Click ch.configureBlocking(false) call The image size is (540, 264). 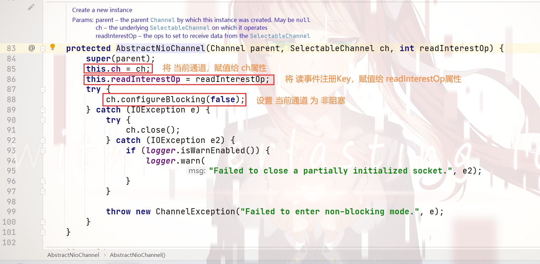[176, 99]
